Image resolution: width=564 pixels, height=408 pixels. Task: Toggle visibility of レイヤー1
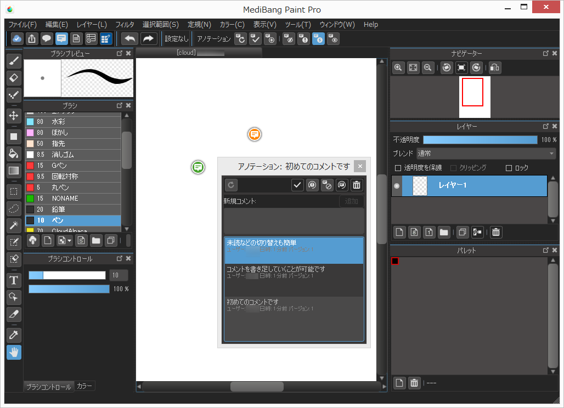point(397,186)
